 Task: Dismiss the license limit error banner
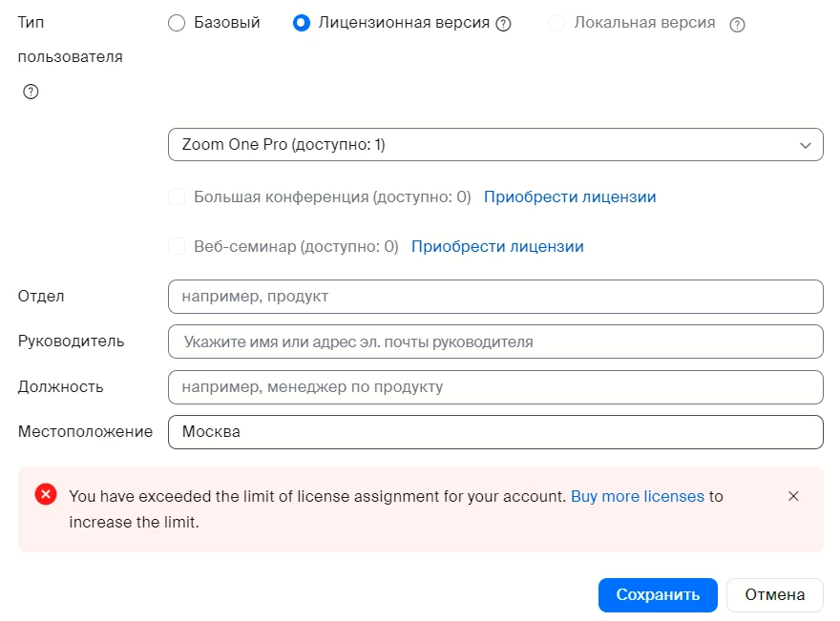click(x=793, y=496)
